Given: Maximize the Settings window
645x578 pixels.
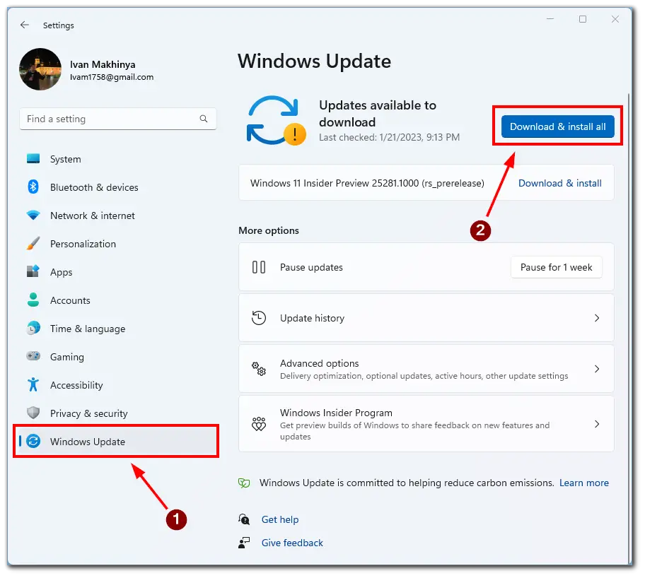Looking at the screenshot, I should click(x=583, y=19).
